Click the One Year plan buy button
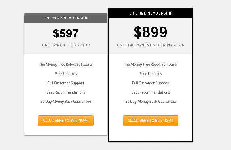Image resolution: width=231 pixels, height=150 pixels. point(66,121)
